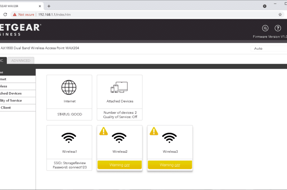Click the Internet tile label
The width and height of the screenshot is (287, 190).
tap(70, 101)
